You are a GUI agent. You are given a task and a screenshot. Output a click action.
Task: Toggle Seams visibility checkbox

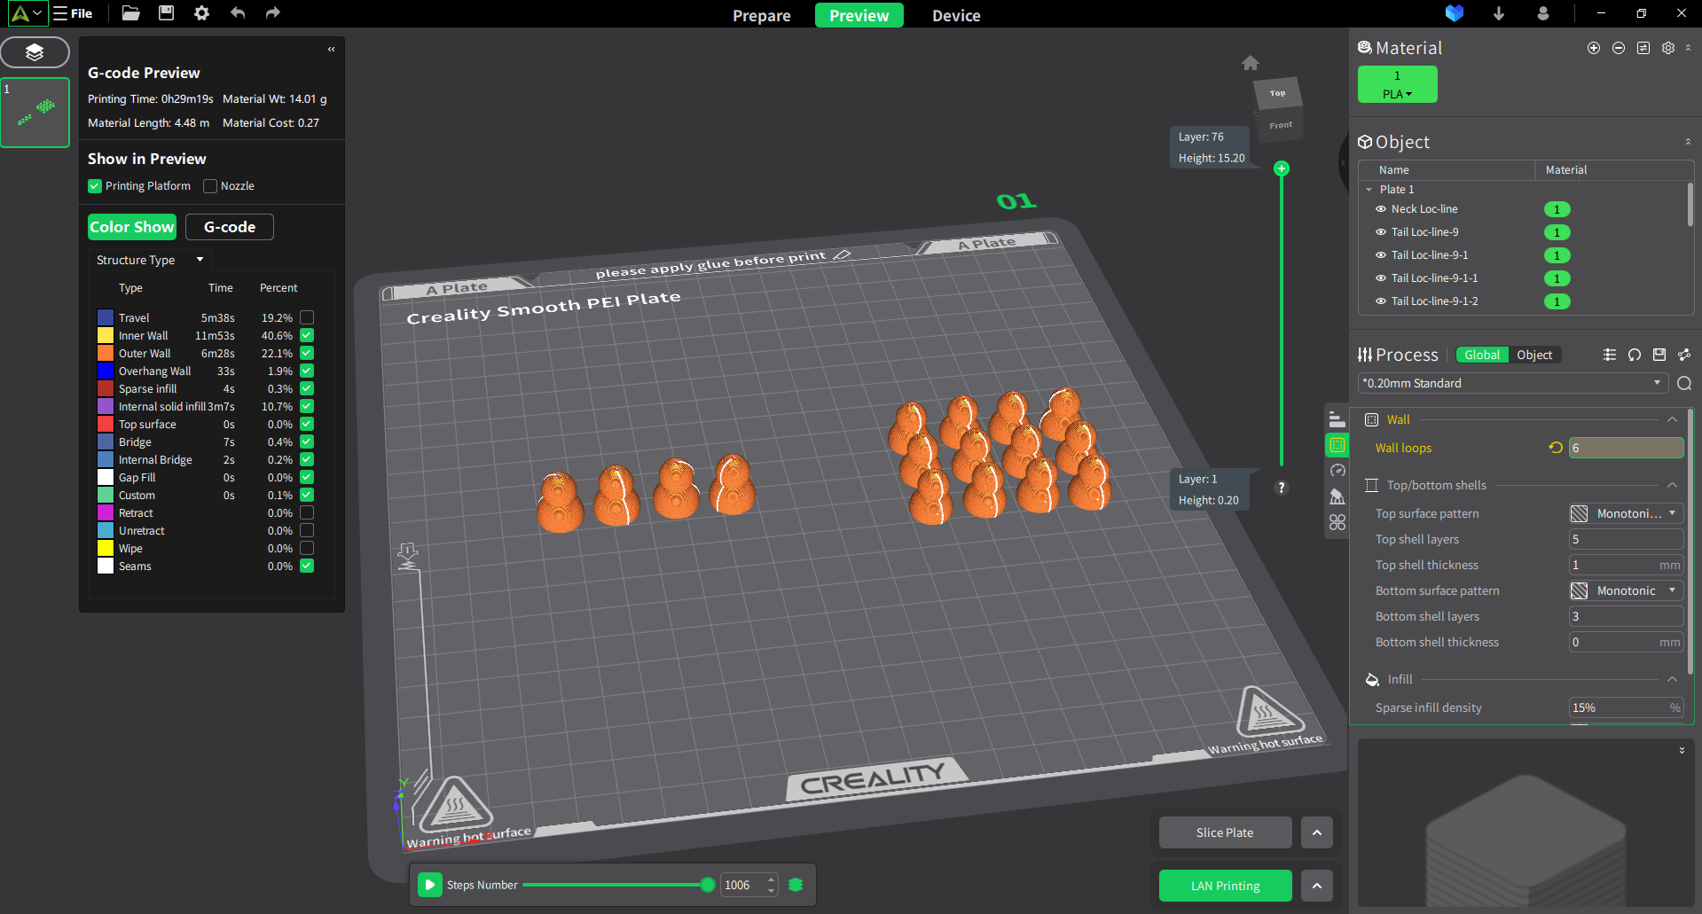click(x=307, y=566)
